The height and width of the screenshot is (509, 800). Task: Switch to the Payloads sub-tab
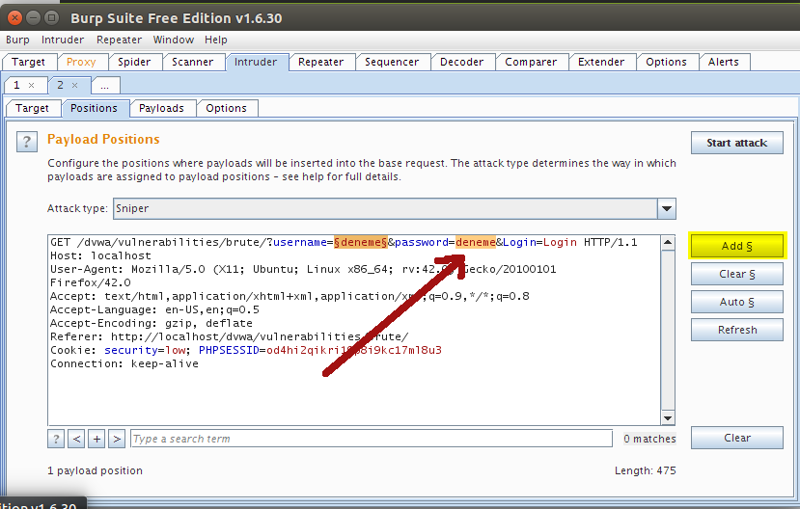(161, 108)
